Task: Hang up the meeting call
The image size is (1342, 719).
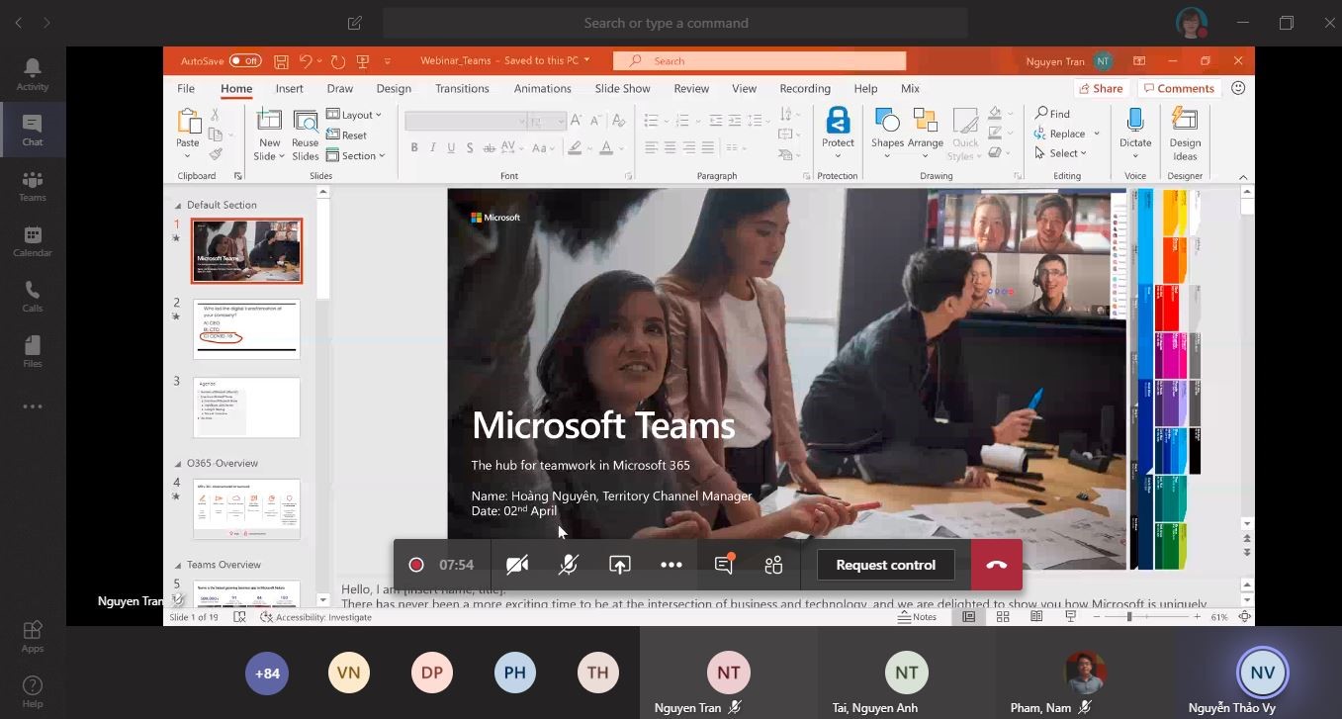Action: [x=996, y=565]
